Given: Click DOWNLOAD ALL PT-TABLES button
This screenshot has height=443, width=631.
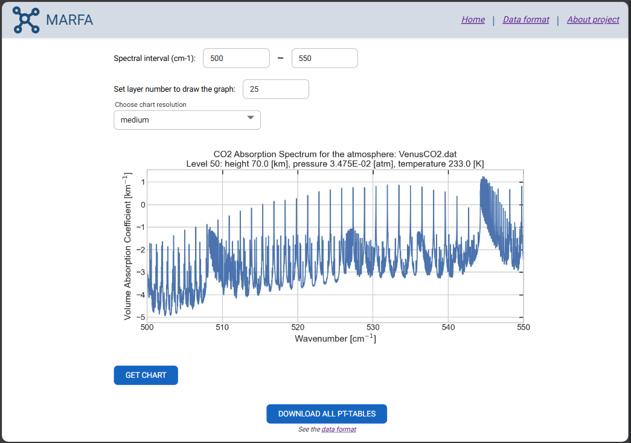Looking at the screenshot, I should click(327, 414).
